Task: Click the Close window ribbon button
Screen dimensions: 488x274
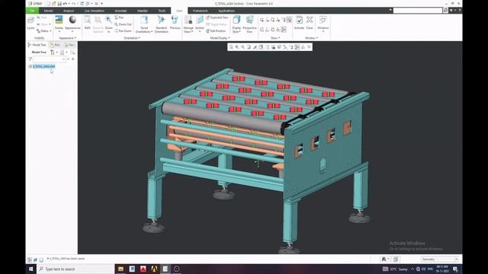Action: pos(310,23)
